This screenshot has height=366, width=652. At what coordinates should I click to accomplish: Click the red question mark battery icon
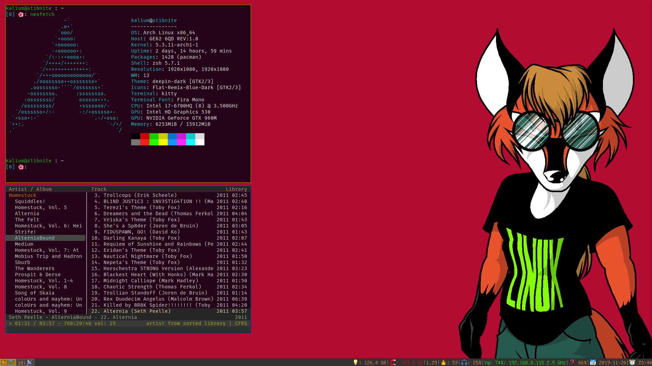click(x=572, y=362)
